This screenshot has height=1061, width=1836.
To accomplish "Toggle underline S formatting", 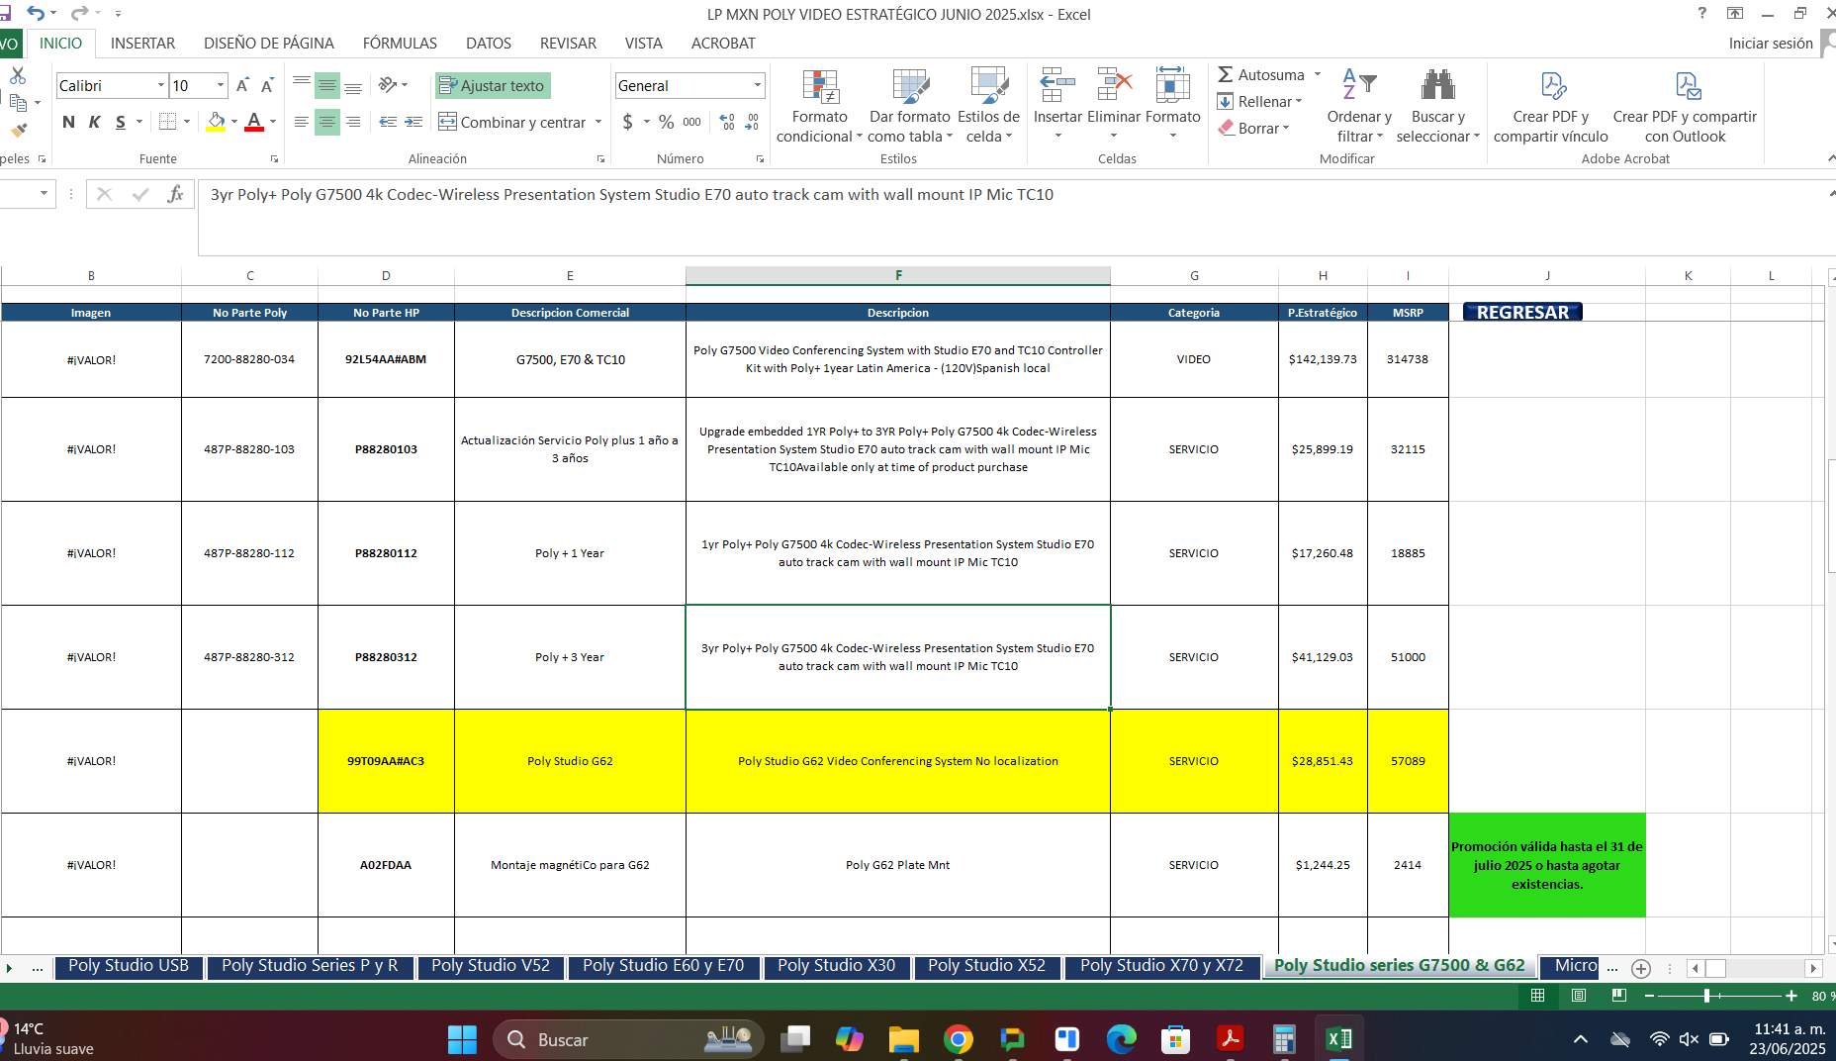I will point(121,122).
